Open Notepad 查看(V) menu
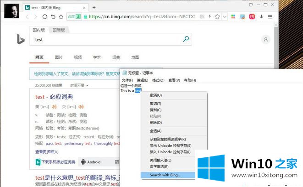The width and height of the screenshot is (303, 187). (174, 80)
